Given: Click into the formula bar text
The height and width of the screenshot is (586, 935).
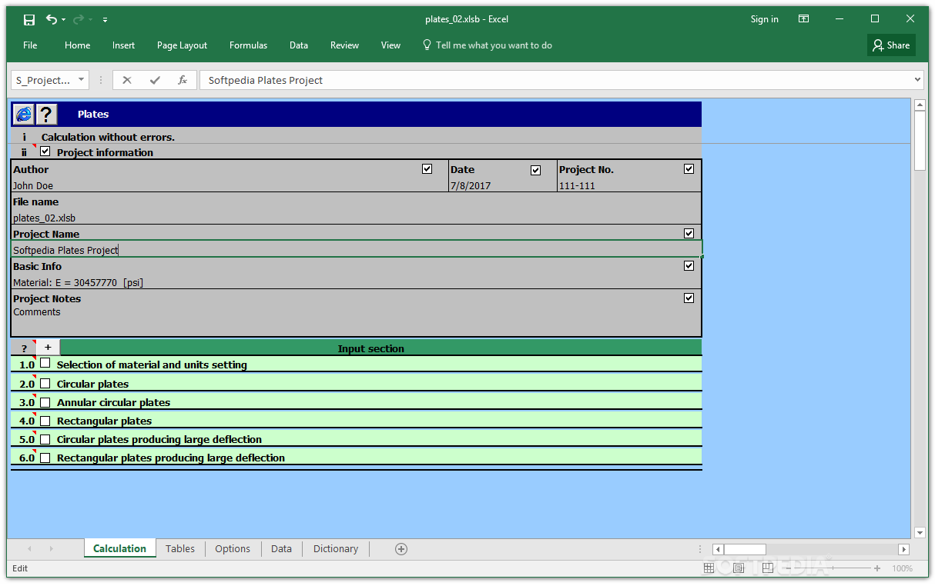Looking at the screenshot, I should point(555,80).
